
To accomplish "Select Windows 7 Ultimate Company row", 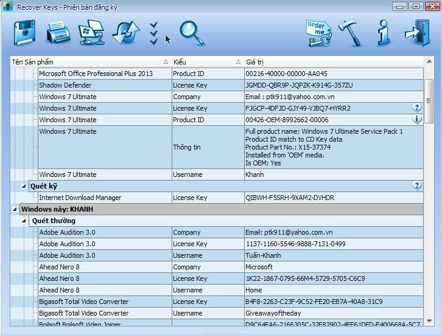I will [x=231, y=97].
